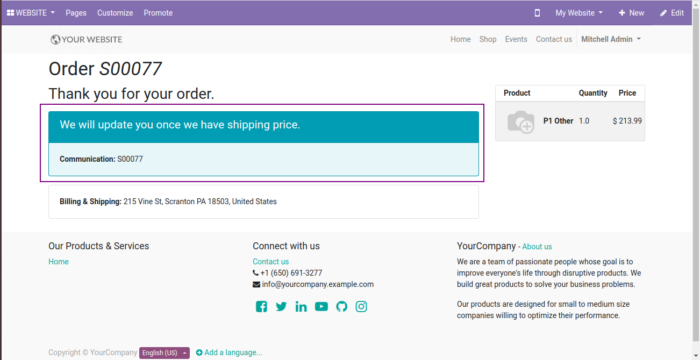Click the P1 Other product thumbnail
The height and width of the screenshot is (360, 700).
click(520, 122)
